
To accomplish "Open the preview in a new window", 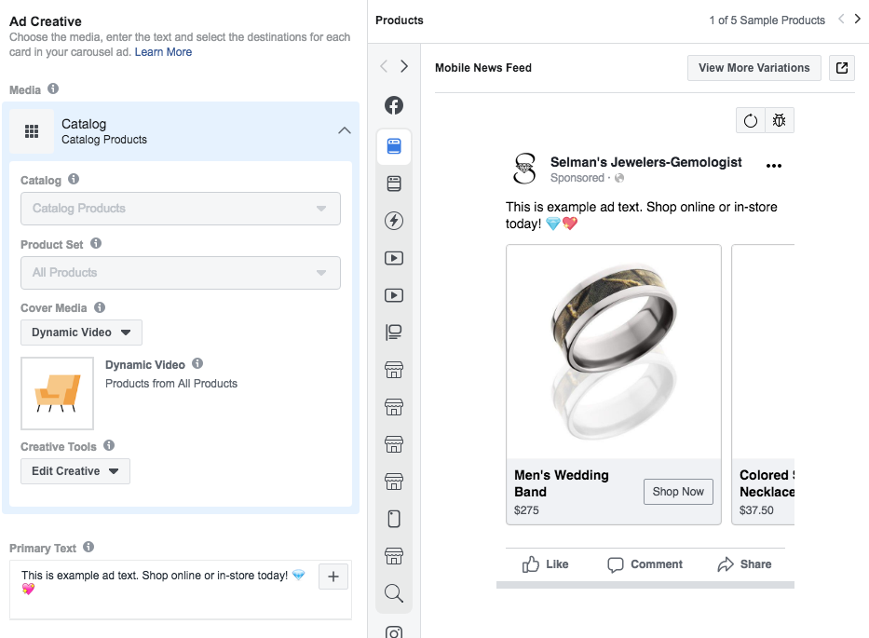I will [x=842, y=68].
